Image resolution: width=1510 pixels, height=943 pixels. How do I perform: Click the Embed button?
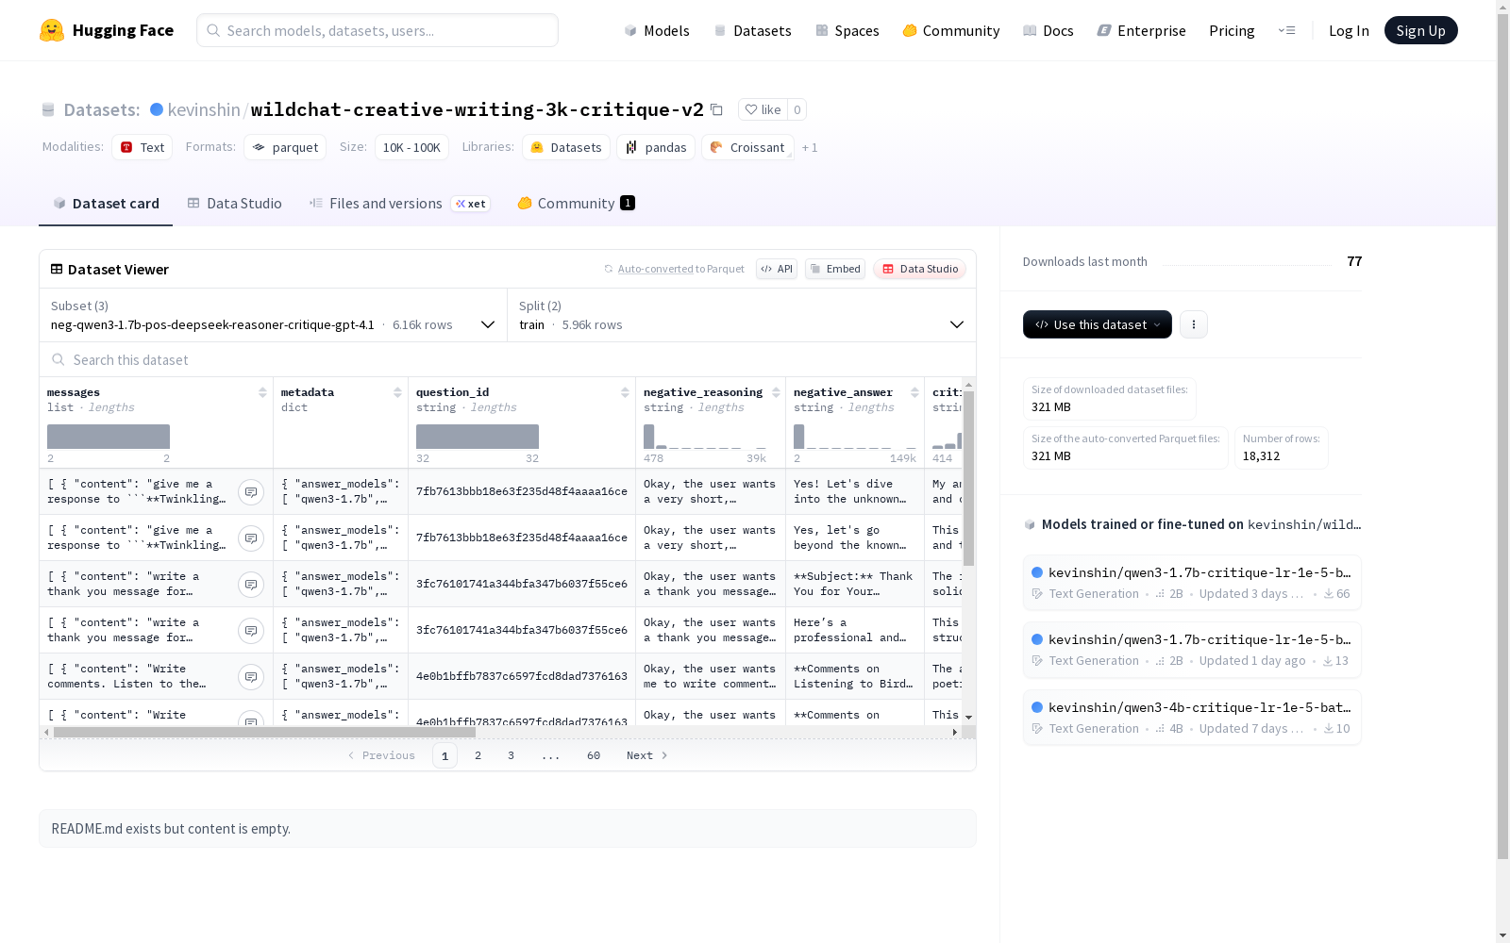coord(835,269)
